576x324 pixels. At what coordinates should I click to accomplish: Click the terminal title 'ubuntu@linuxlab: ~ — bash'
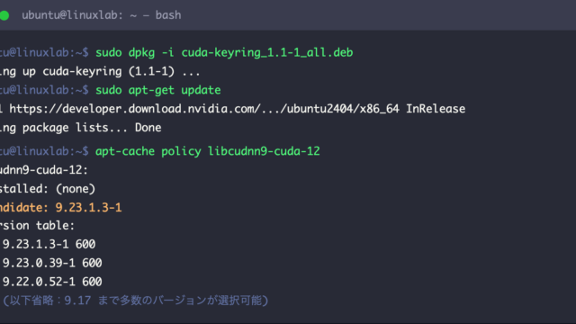click(102, 15)
